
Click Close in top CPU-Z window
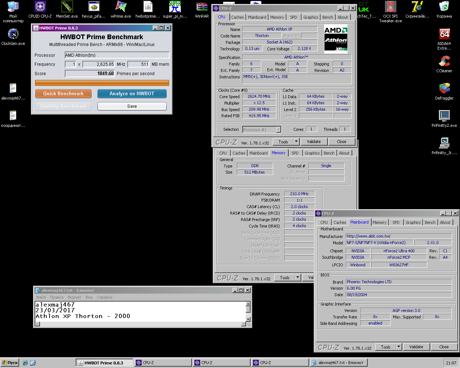point(341,142)
